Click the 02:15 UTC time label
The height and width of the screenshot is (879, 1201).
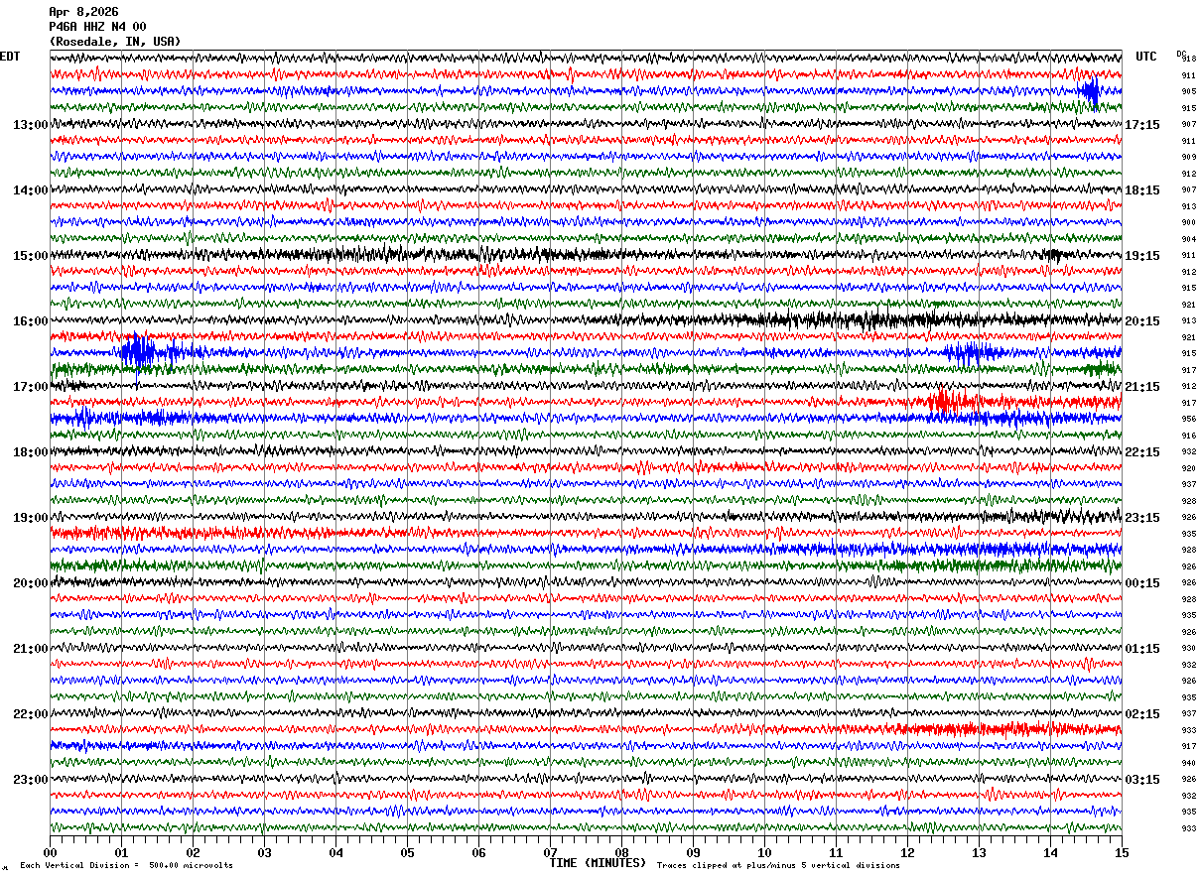(1142, 714)
